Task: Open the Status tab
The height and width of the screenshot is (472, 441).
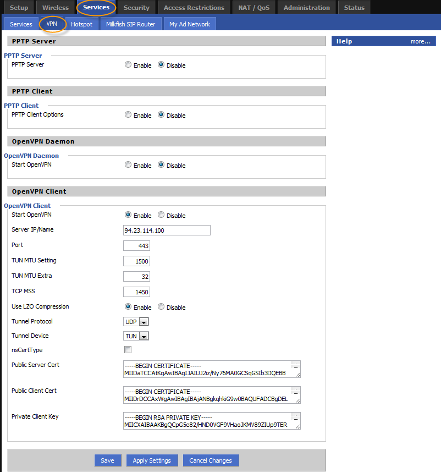Action: (354, 8)
